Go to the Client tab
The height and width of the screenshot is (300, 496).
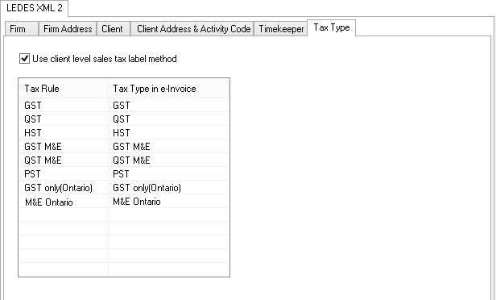tap(114, 29)
